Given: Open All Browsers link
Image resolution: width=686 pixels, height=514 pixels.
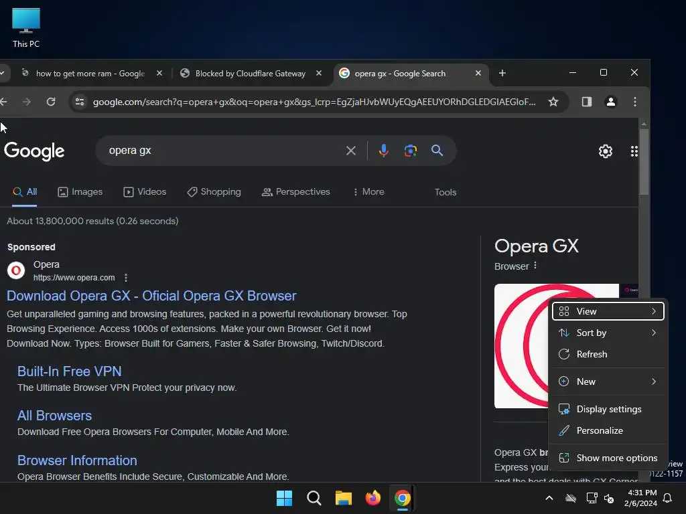Looking at the screenshot, I should coord(55,416).
